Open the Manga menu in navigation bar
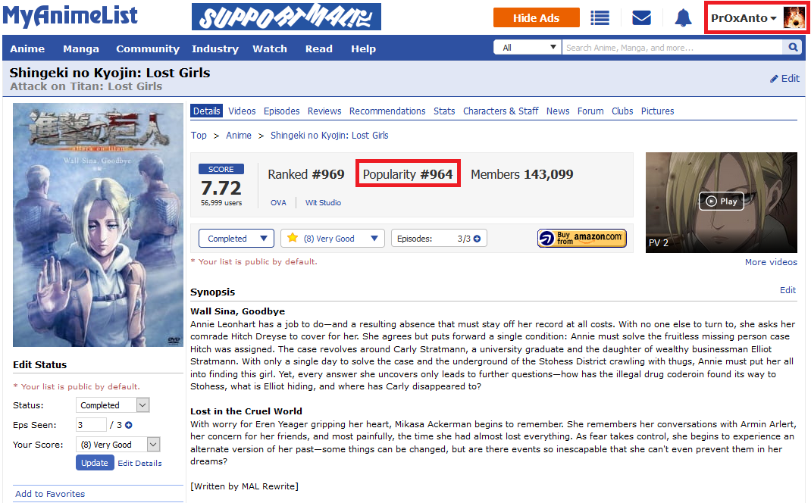This screenshot has height=503, width=811. (x=80, y=48)
